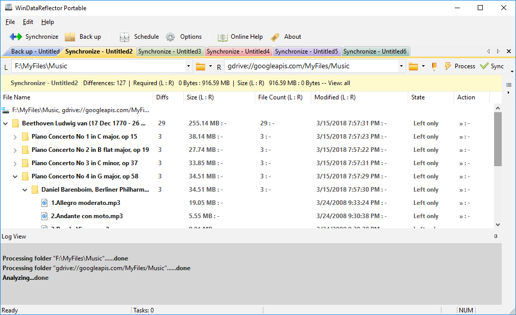The width and height of the screenshot is (516, 315).
Task: Browse for the right folder via folder icon
Action: pyautogui.click(x=413, y=66)
